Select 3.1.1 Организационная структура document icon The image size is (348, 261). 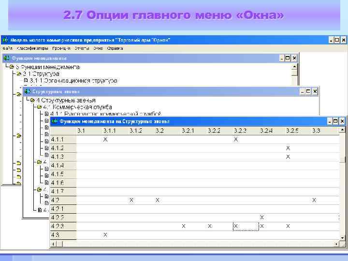(x=26, y=80)
